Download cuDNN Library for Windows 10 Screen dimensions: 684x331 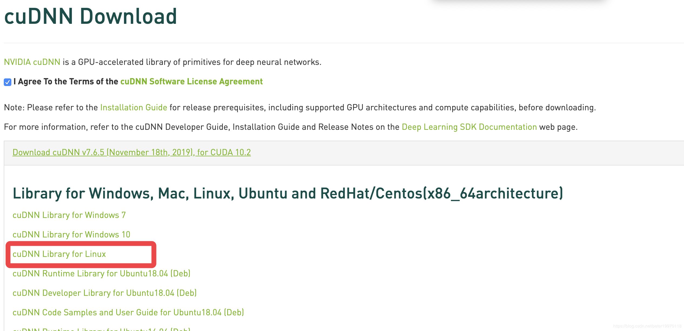[x=71, y=235]
